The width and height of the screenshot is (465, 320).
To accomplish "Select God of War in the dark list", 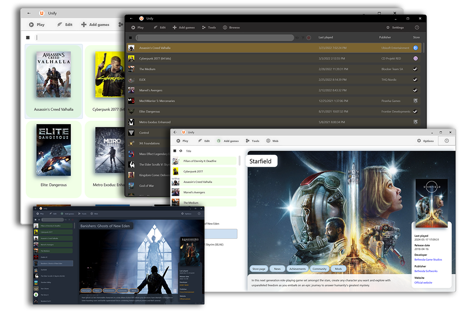I will point(149,186).
